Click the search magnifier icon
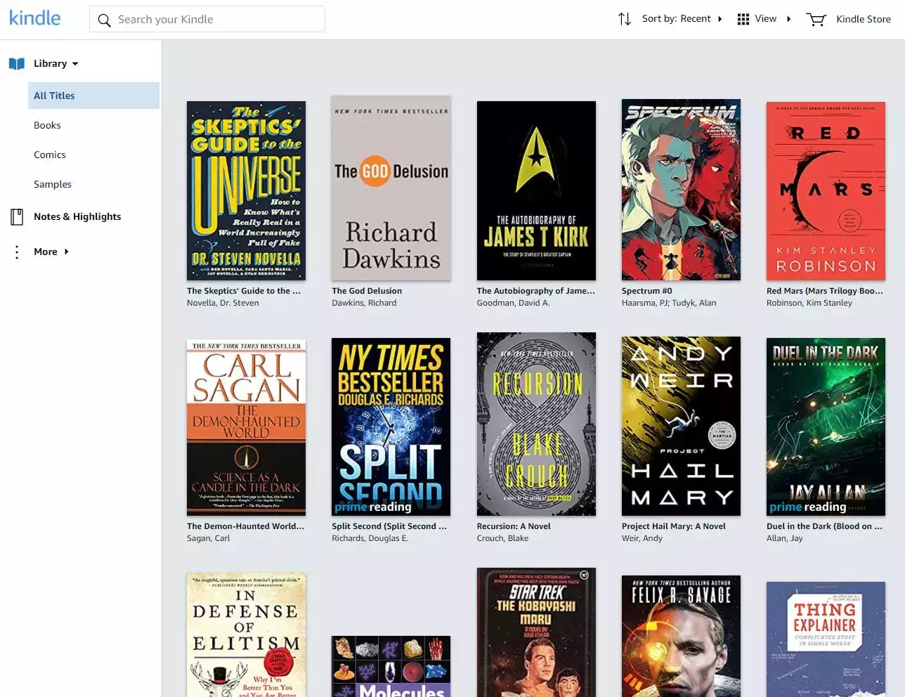 point(104,20)
